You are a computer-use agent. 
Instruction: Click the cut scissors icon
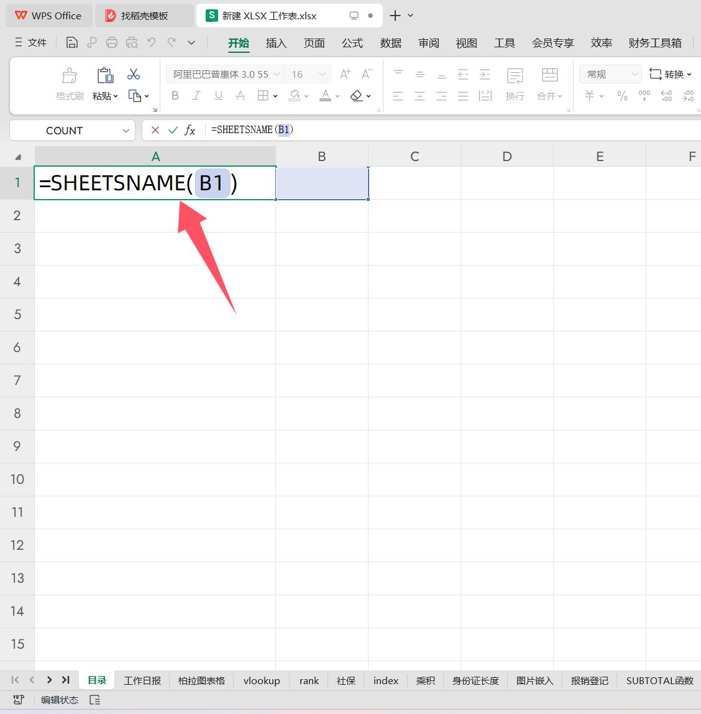(134, 75)
